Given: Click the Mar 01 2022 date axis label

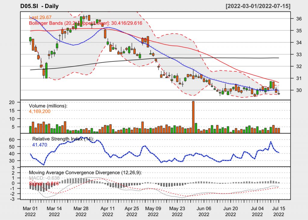Looking at the screenshot, I should 30,211.
